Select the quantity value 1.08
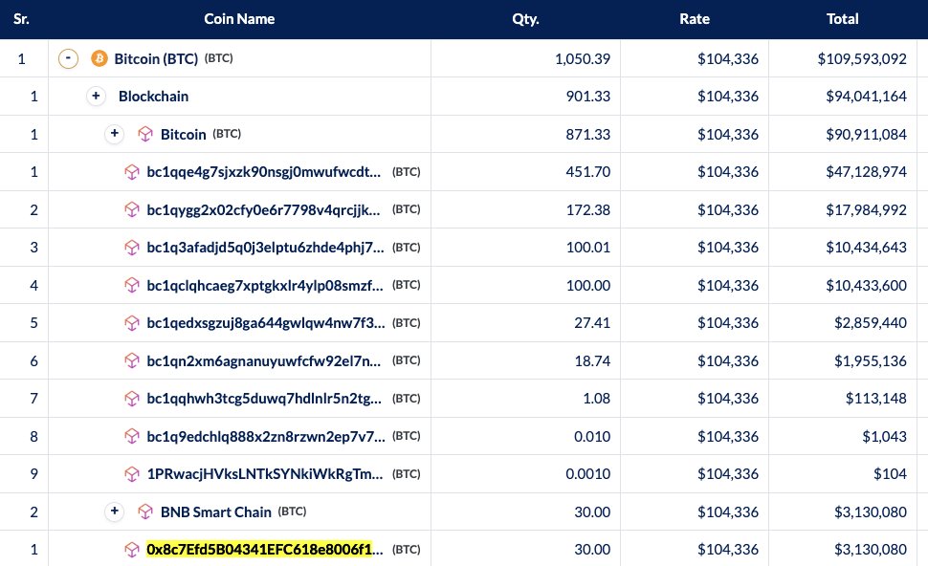 tap(597, 399)
